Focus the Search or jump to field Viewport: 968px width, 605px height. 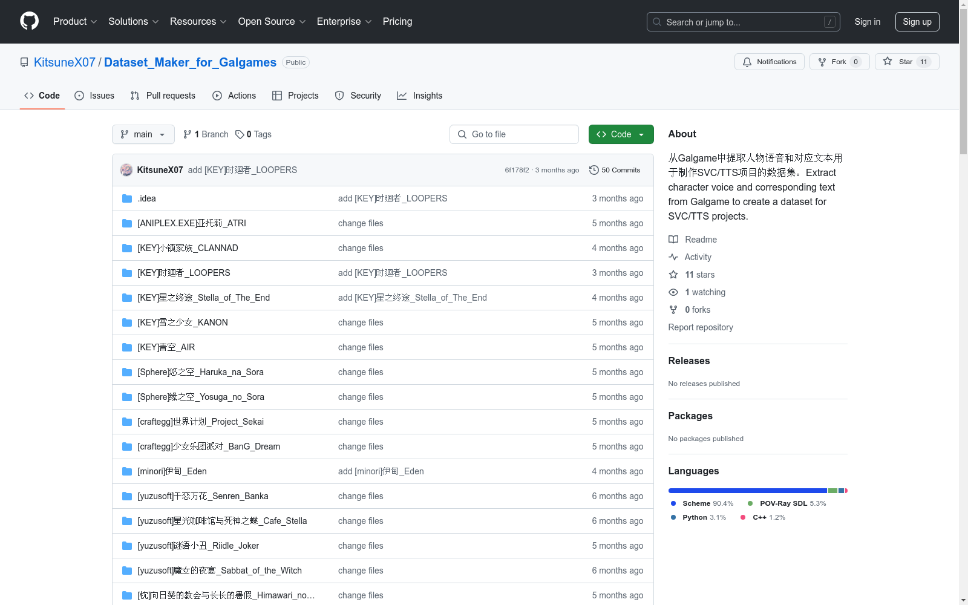pos(744,22)
